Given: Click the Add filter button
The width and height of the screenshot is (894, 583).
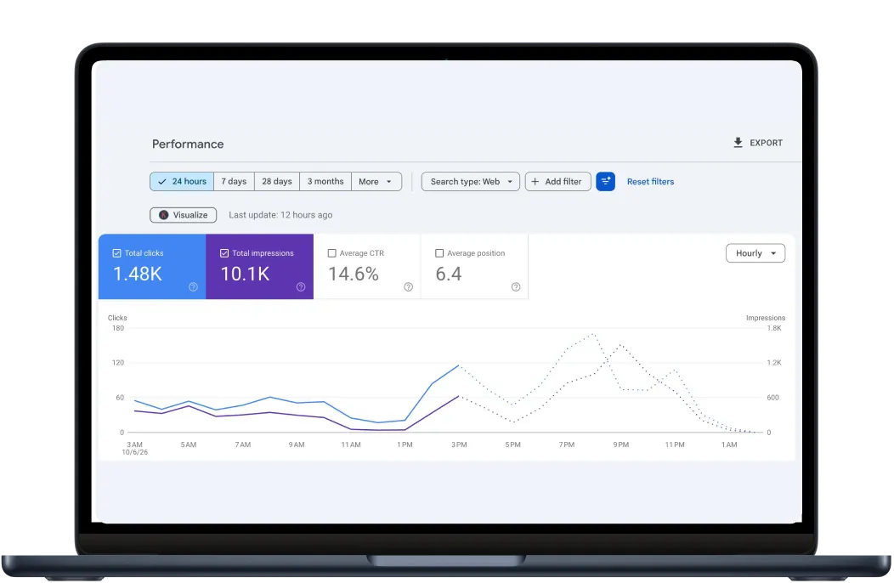Looking at the screenshot, I should tap(557, 181).
